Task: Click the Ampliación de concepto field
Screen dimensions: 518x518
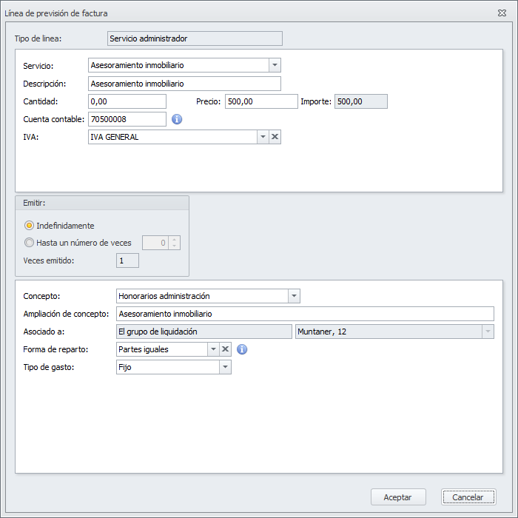Action: (304, 314)
